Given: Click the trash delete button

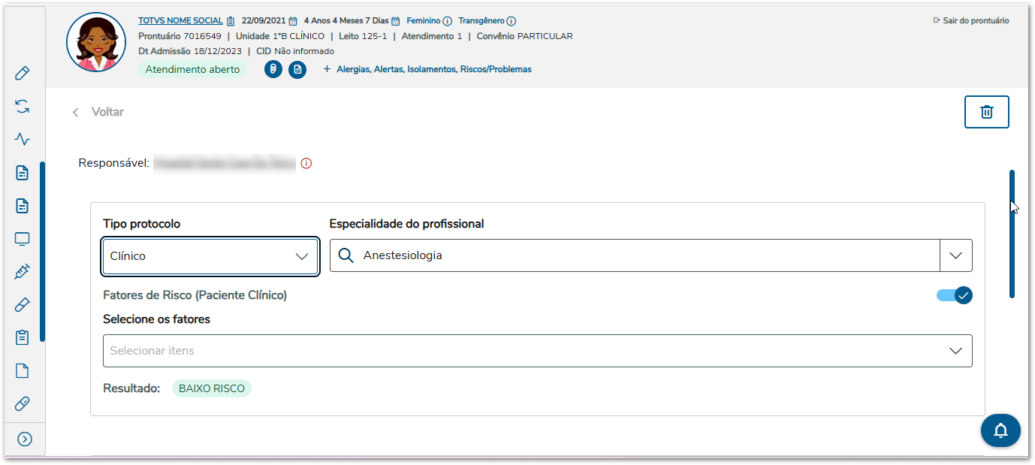Looking at the screenshot, I should (x=986, y=112).
